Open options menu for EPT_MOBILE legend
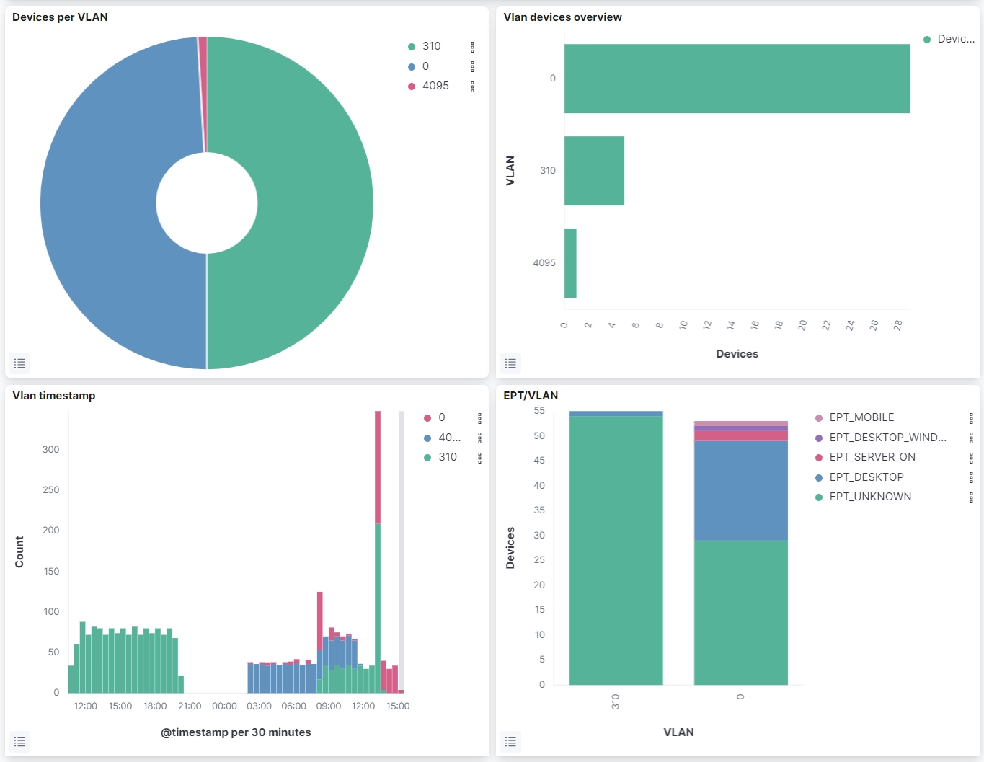The image size is (984, 762). [x=971, y=418]
